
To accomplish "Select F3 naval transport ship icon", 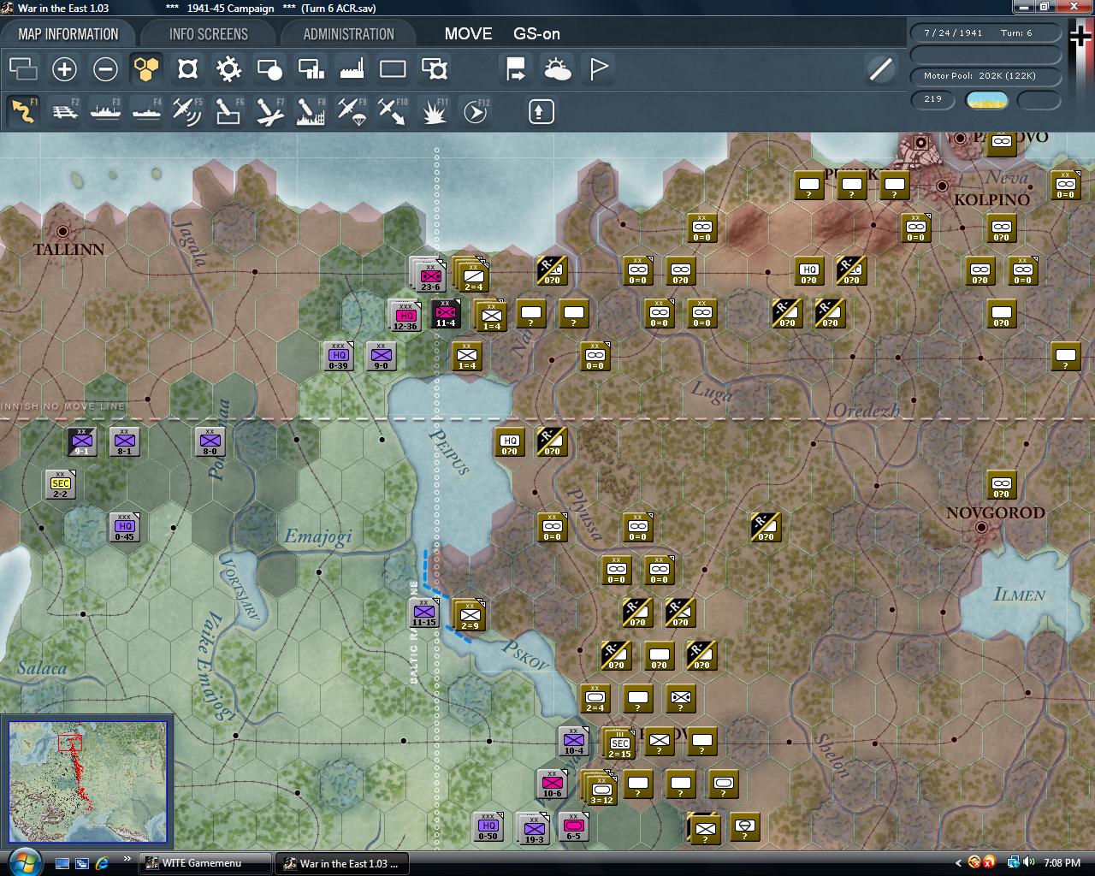I will (105, 111).
